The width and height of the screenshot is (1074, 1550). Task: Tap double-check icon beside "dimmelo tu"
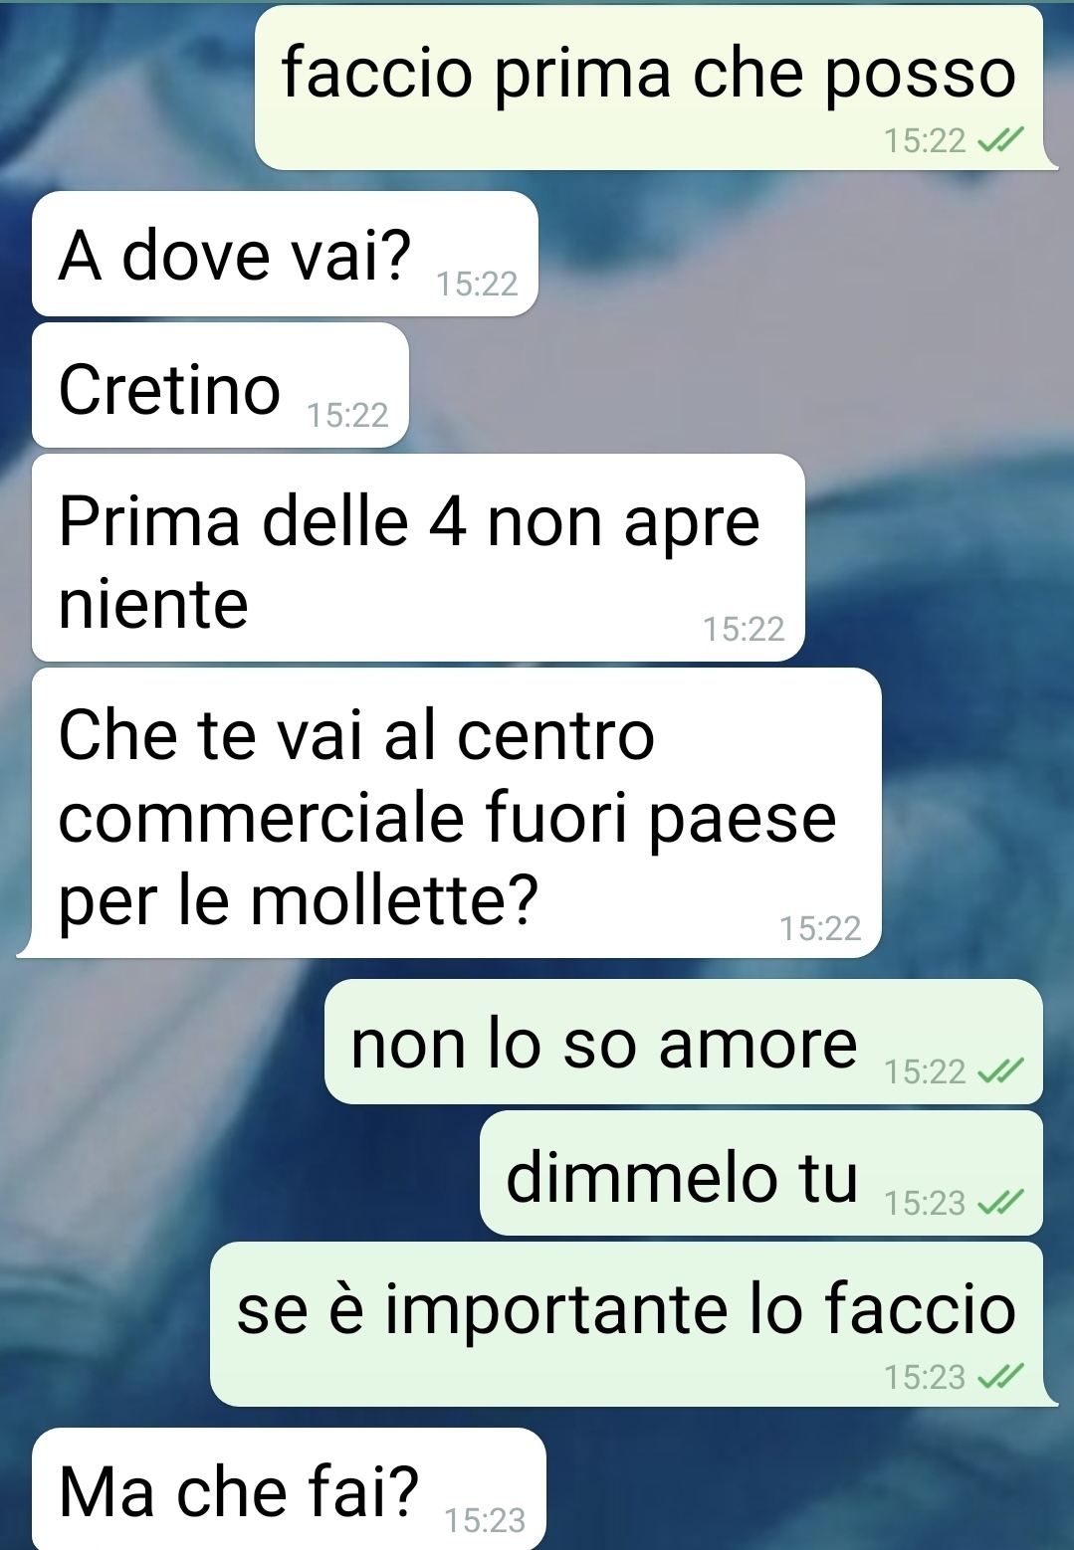1000,1203
